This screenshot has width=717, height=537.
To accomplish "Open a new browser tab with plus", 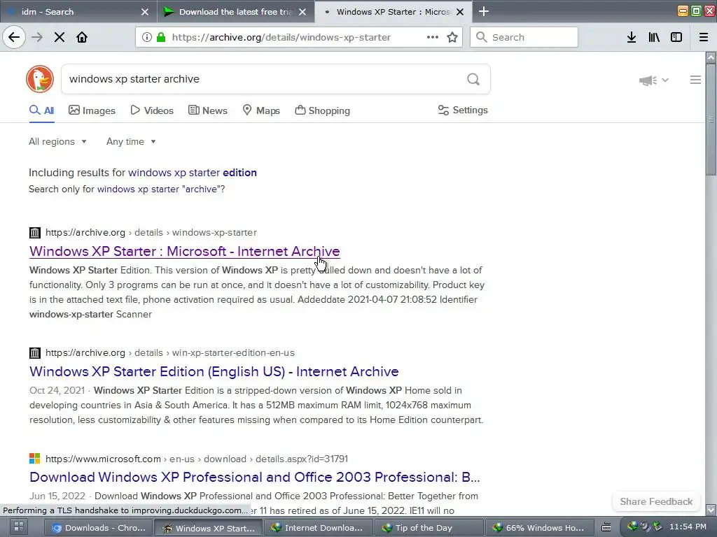I will point(484,11).
